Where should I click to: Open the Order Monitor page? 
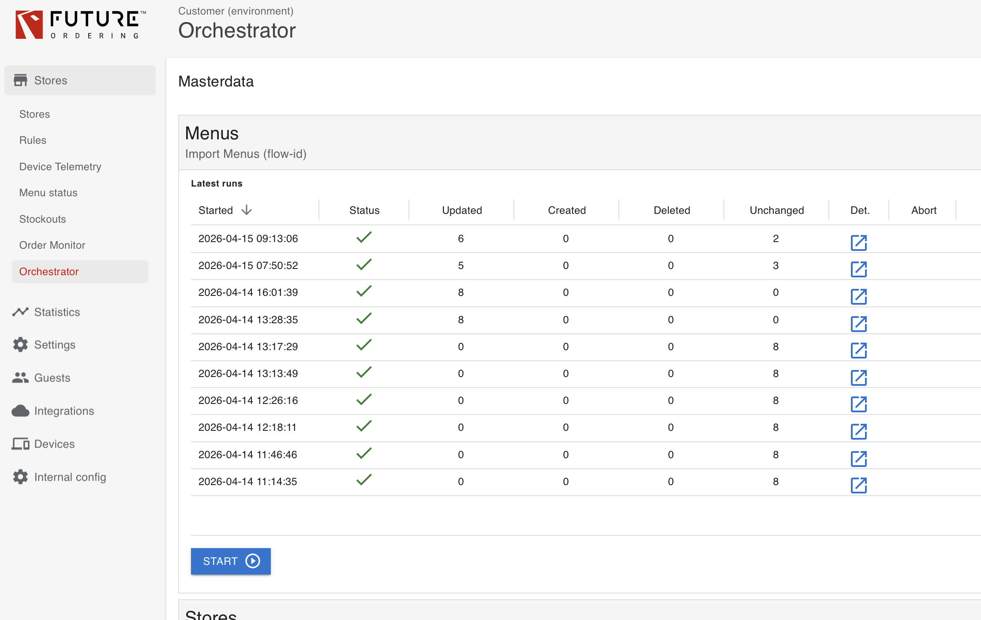coord(52,245)
